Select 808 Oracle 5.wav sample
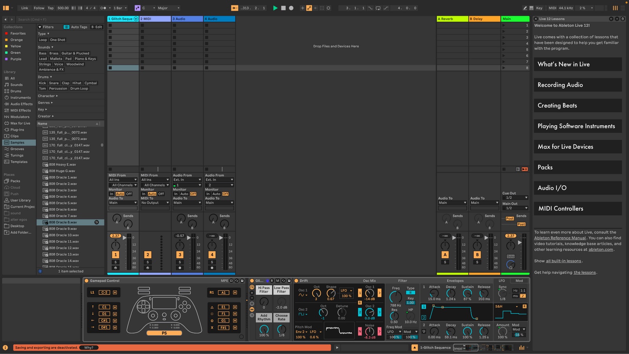The width and height of the screenshot is (629, 354). coord(63,203)
